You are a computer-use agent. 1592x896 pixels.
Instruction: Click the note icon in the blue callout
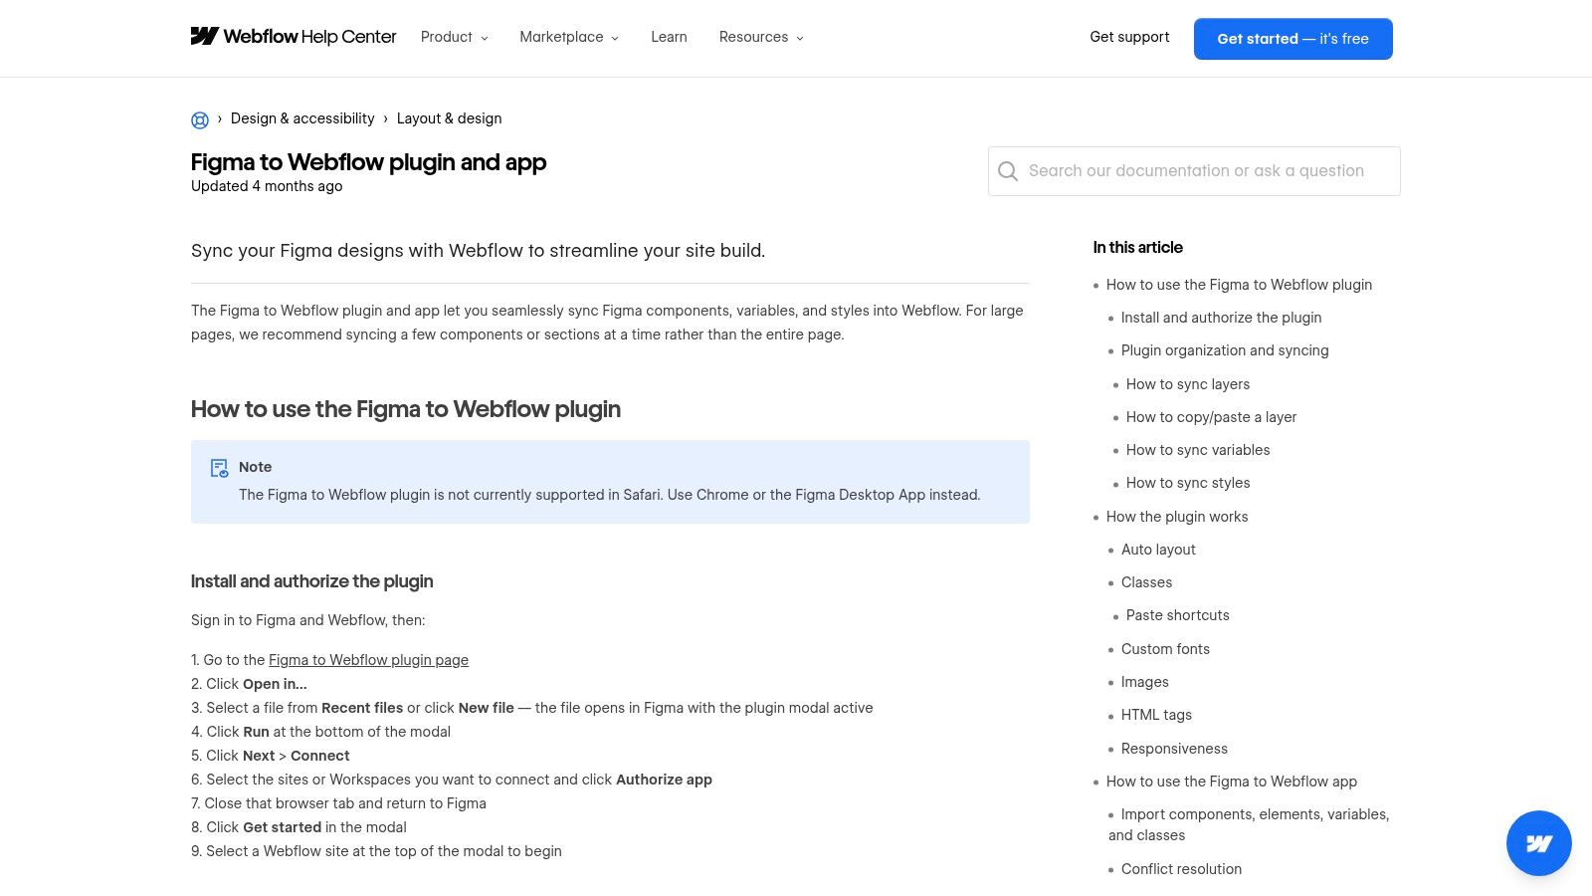[x=218, y=467]
